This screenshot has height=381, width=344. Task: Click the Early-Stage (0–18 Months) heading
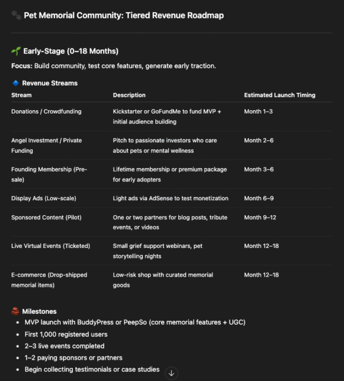(x=71, y=51)
